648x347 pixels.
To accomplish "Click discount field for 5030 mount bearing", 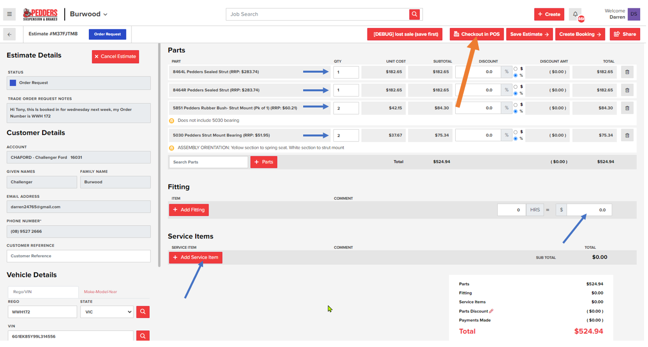I will [478, 135].
